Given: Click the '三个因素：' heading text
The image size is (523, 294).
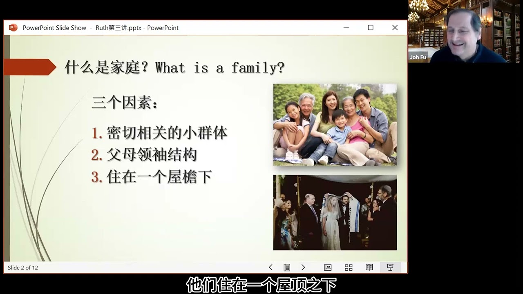Looking at the screenshot, I should (125, 102).
